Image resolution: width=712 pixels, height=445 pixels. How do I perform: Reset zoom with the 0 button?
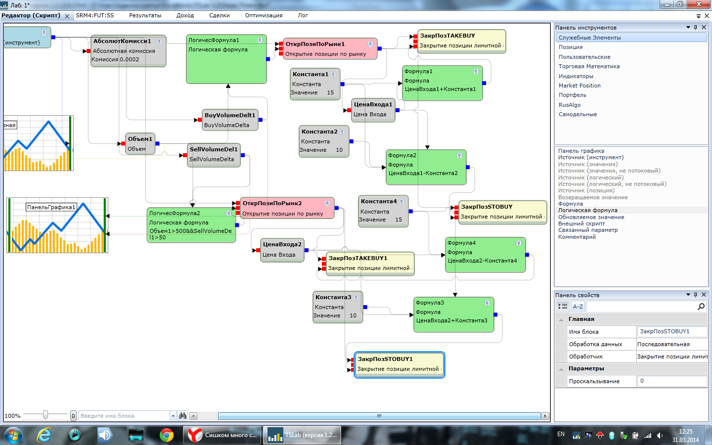click(73, 416)
